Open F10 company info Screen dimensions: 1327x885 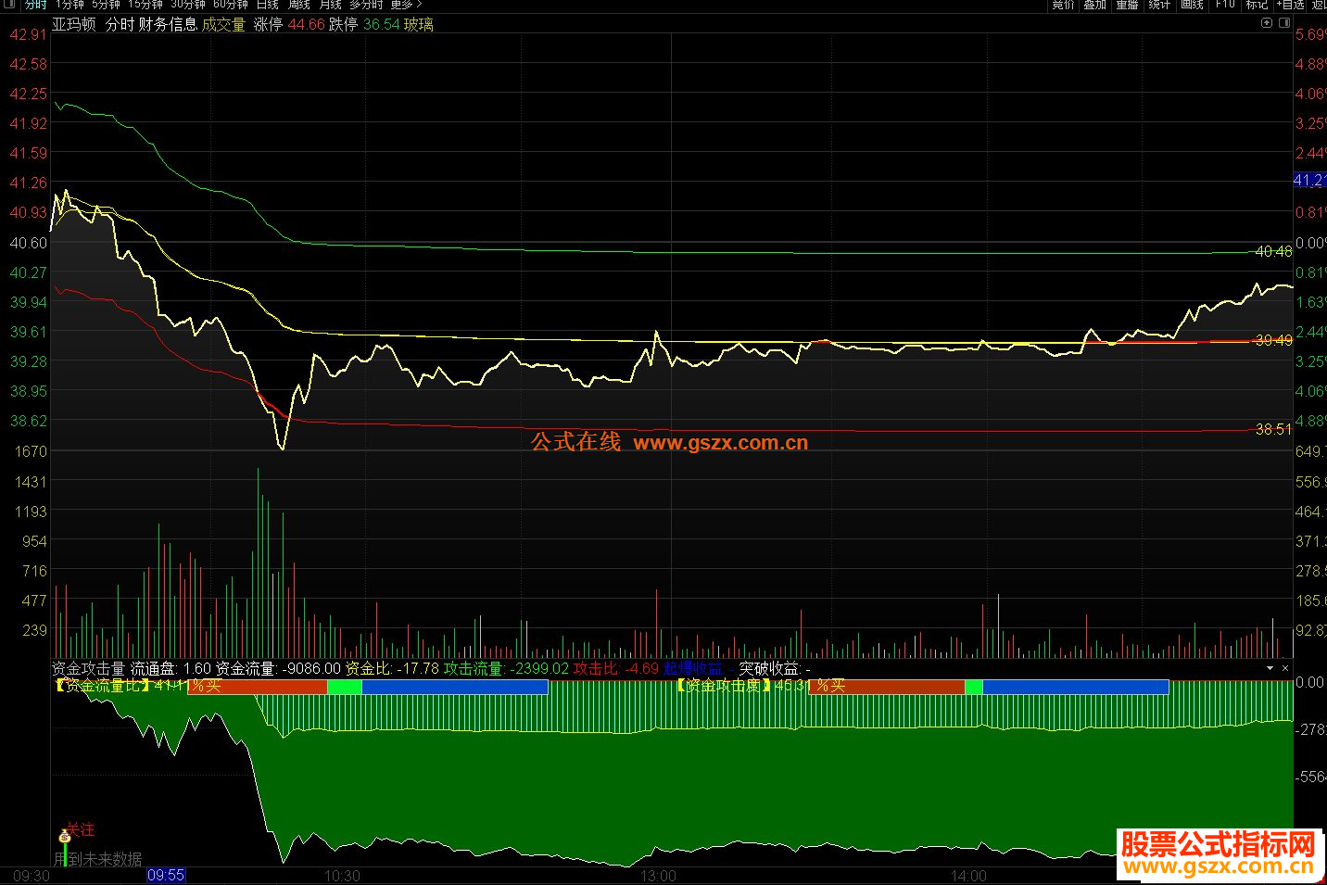(1225, 5)
